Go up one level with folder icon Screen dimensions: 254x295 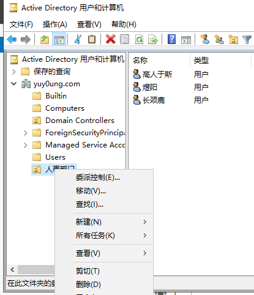coord(45,39)
